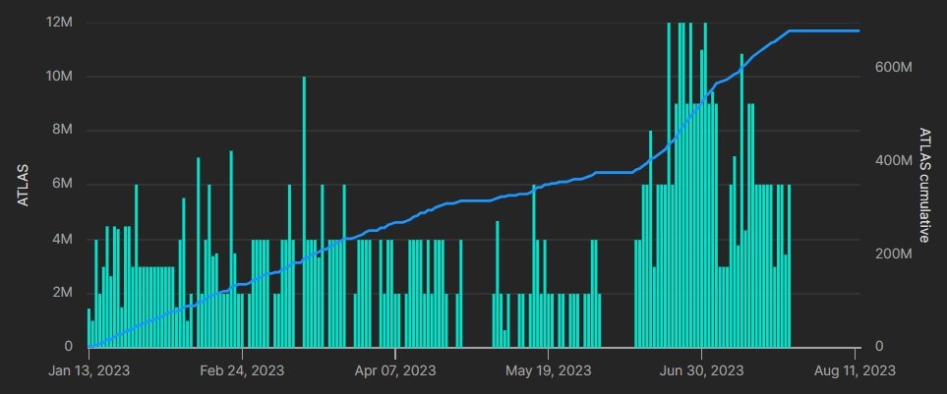Click the 'May 19, 2023' x-axis date label

coord(549,371)
